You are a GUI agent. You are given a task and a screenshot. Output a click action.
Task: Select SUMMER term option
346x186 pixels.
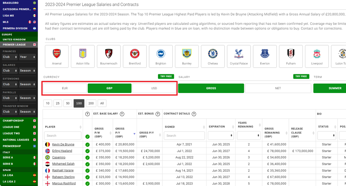[x=330, y=88]
